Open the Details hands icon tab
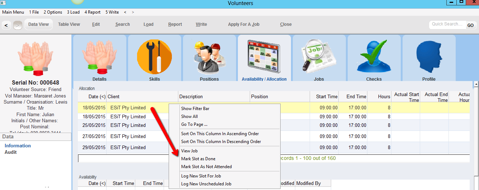 point(99,57)
